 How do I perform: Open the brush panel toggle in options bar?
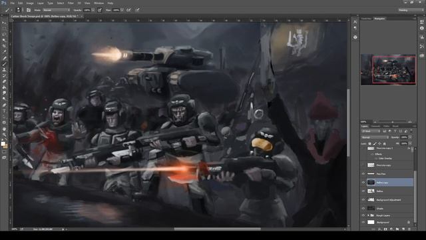(29, 10)
